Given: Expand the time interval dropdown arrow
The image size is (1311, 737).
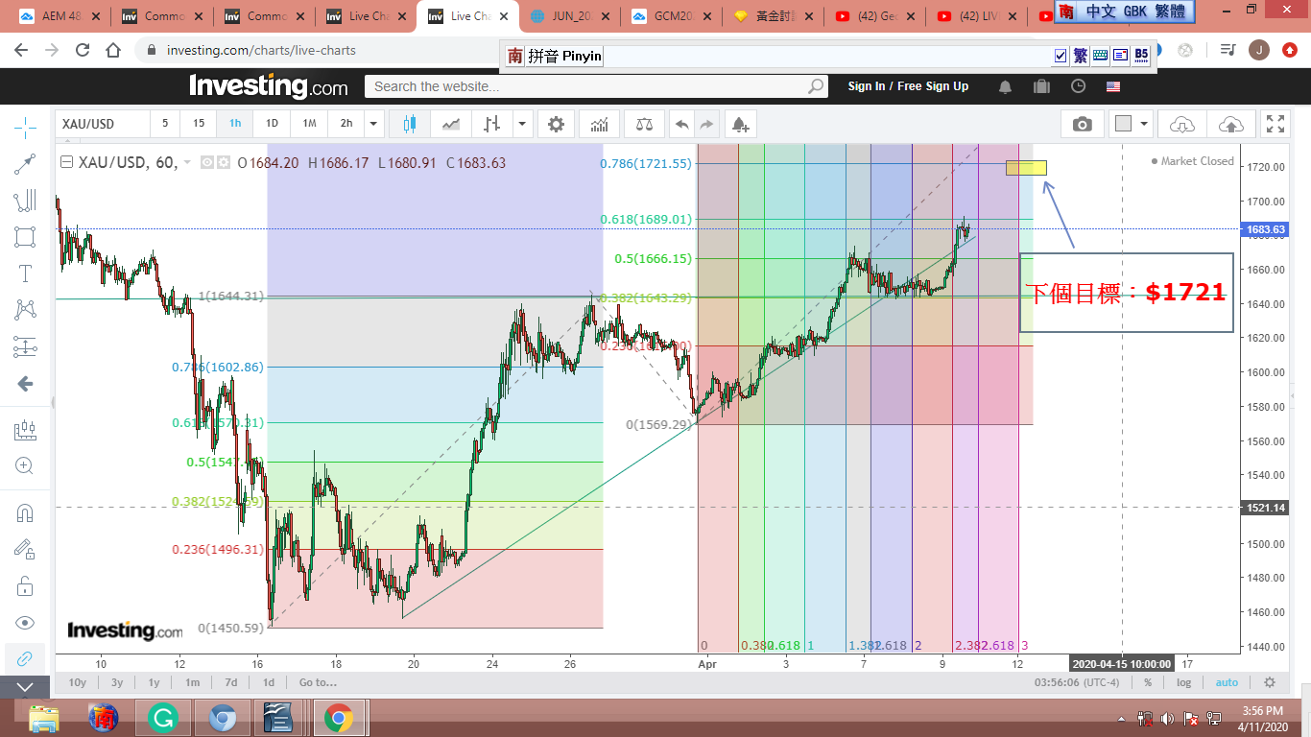Looking at the screenshot, I should (x=374, y=124).
